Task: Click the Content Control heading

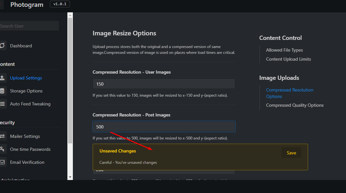Action: [x=280, y=38]
